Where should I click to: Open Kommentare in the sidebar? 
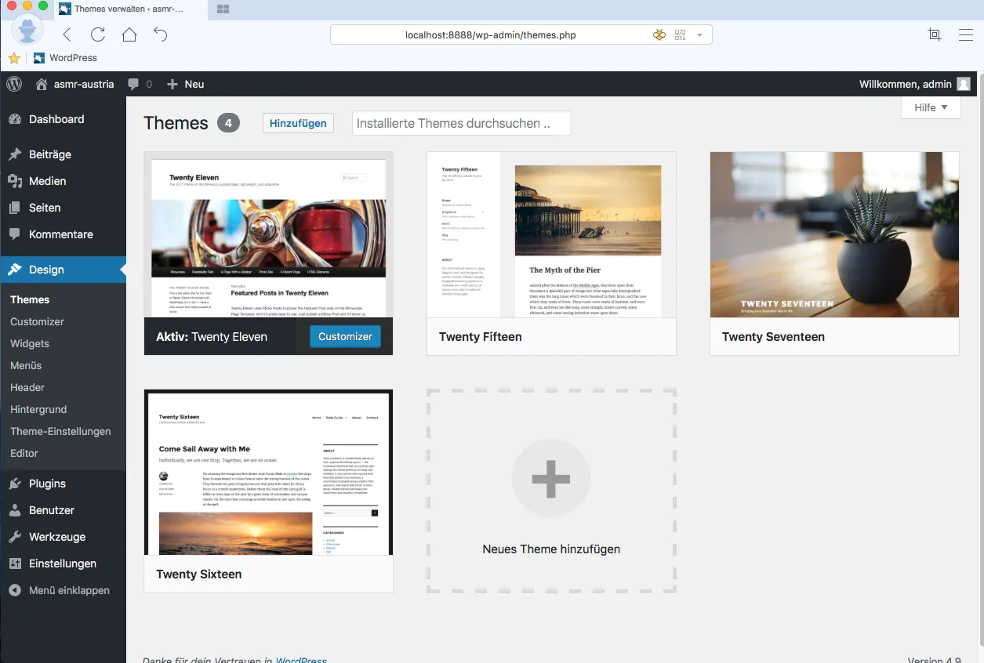pyautogui.click(x=63, y=234)
